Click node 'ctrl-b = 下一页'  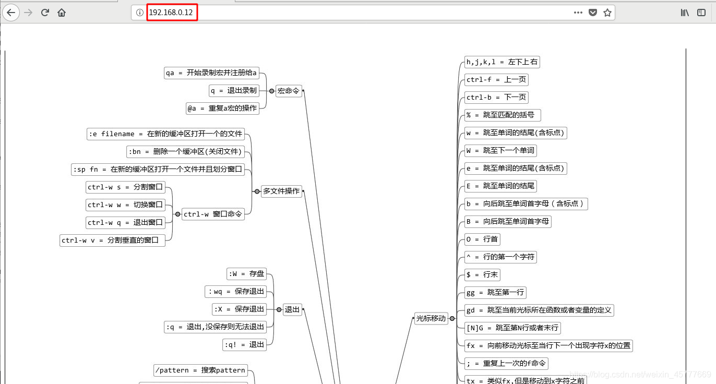coord(496,98)
